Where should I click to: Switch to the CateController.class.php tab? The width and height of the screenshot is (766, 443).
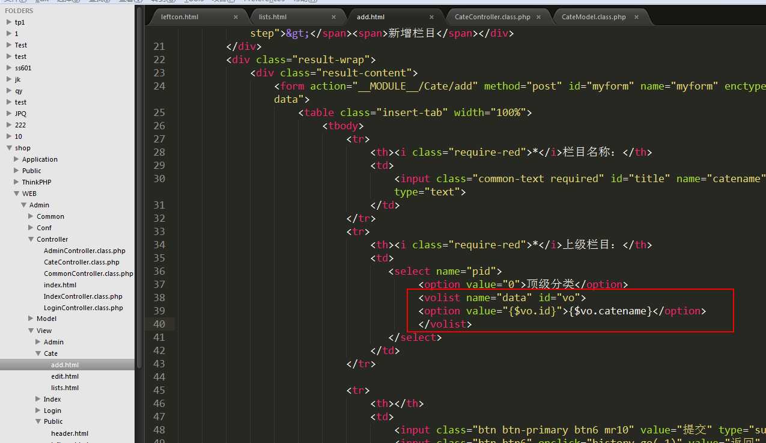point(493,17)
